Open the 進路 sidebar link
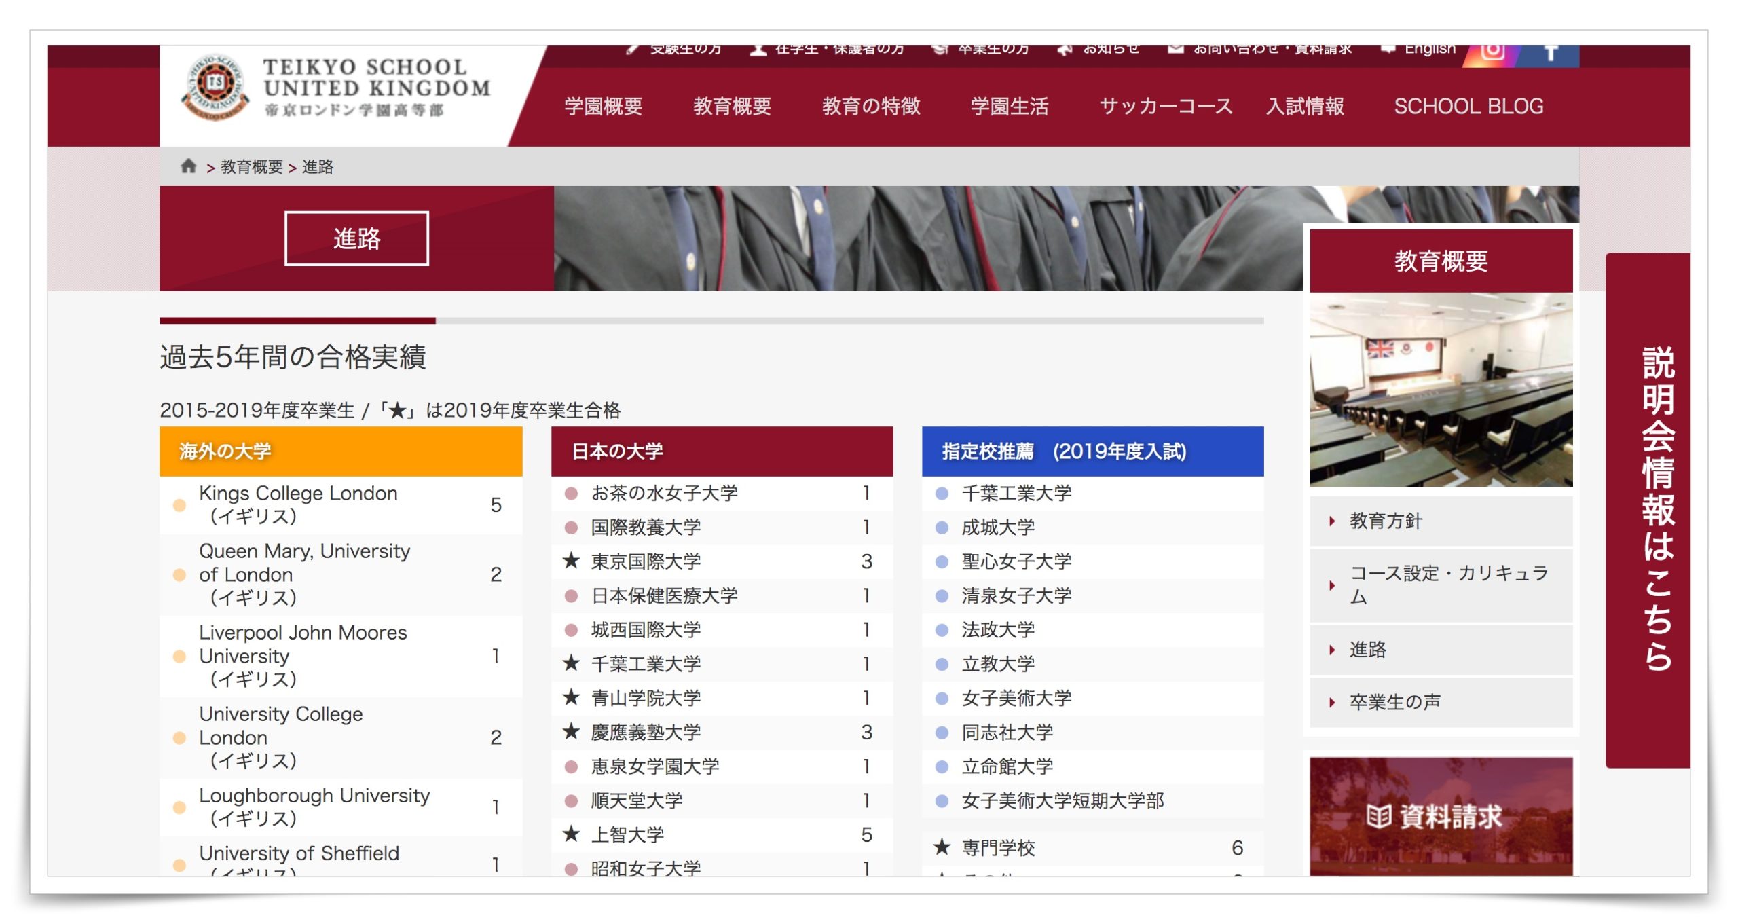Screen dimensions: 1738x924 [1441, 649]
